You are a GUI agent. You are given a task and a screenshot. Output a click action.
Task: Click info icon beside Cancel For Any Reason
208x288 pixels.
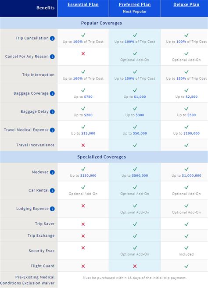(52, 57)
